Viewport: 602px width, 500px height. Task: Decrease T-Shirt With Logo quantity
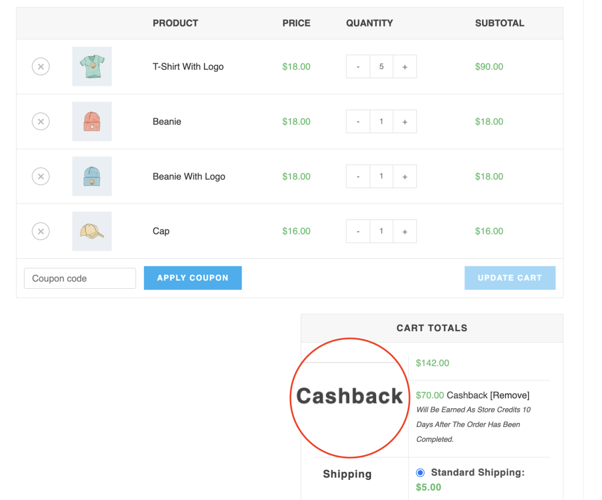click(358, 66)
